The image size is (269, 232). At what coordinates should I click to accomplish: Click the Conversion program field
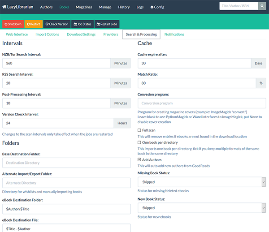(x=202, y=103)
